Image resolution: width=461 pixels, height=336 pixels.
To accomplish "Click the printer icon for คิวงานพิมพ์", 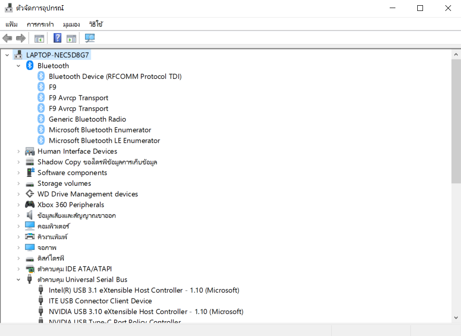I will 29,236.
